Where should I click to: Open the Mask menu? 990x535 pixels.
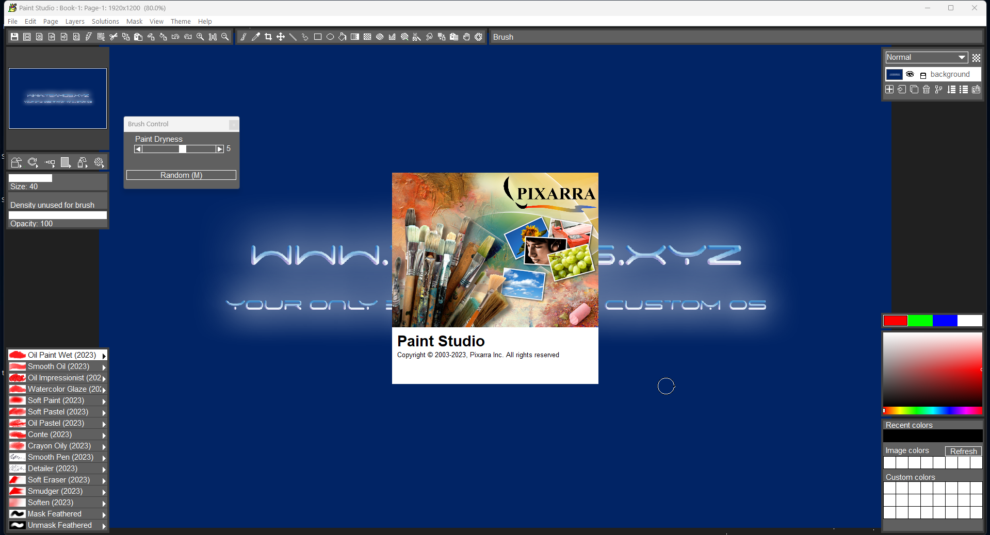tap(134, 21)
